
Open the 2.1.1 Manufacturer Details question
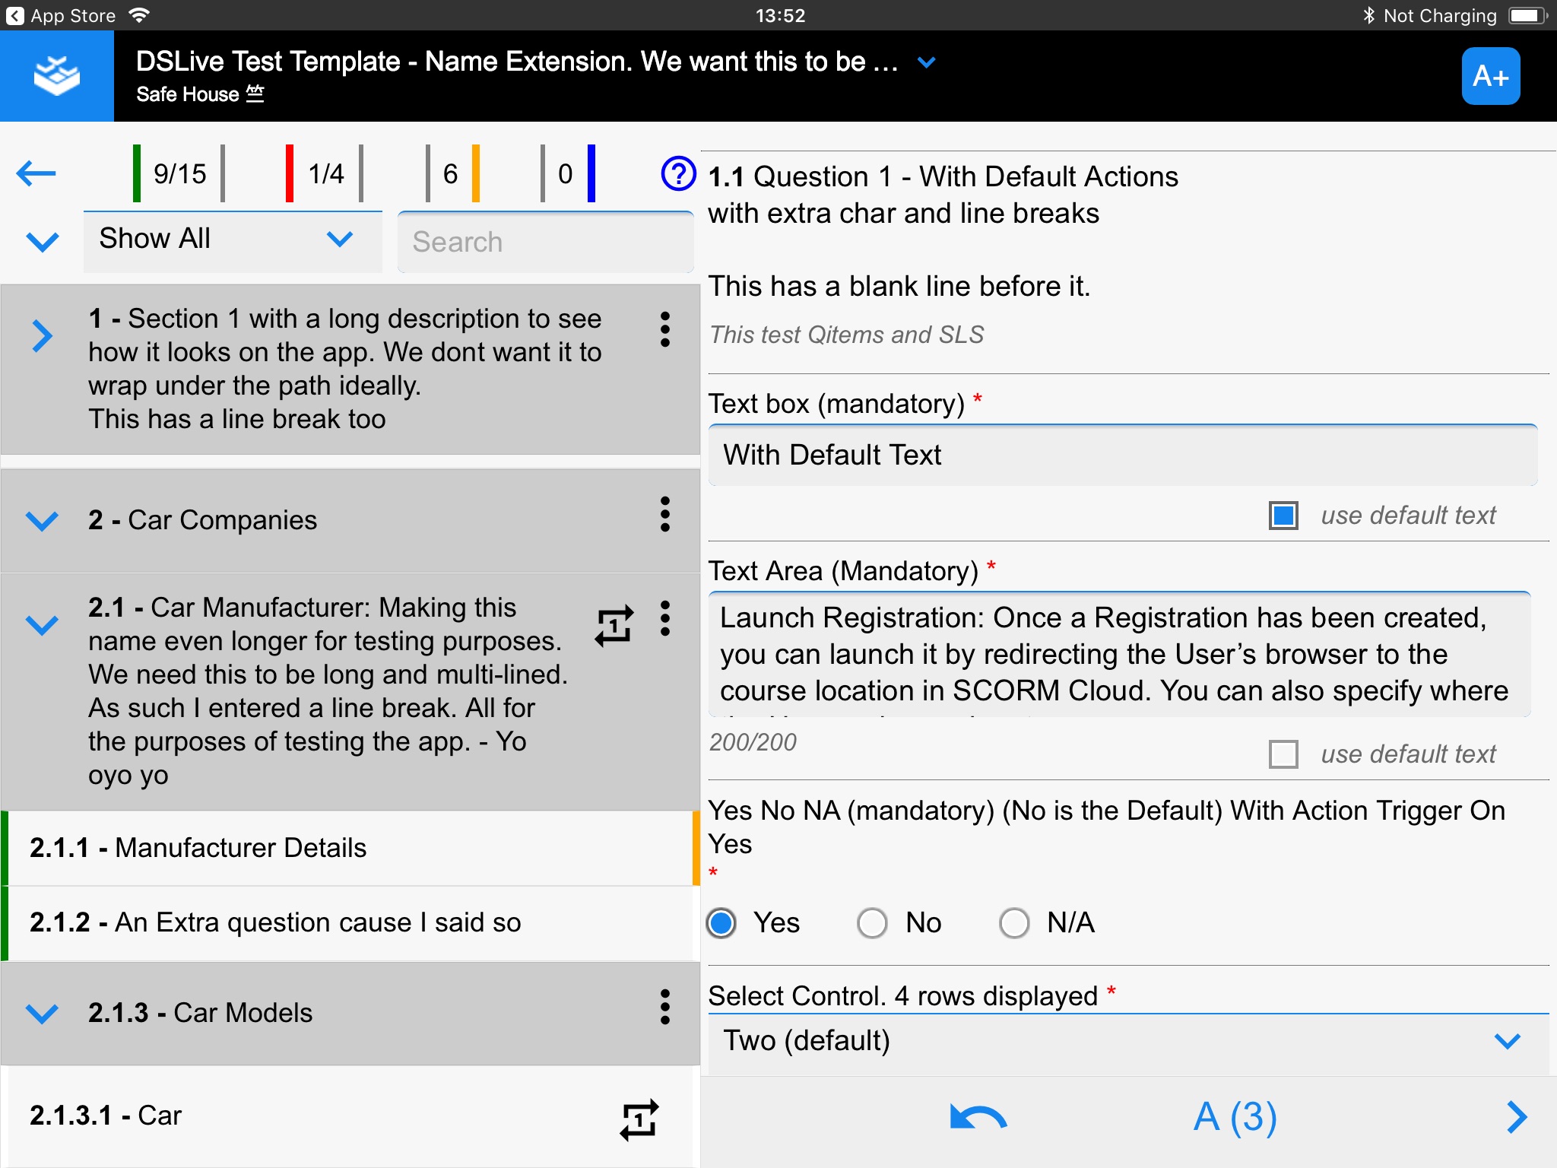pos(350,848)
